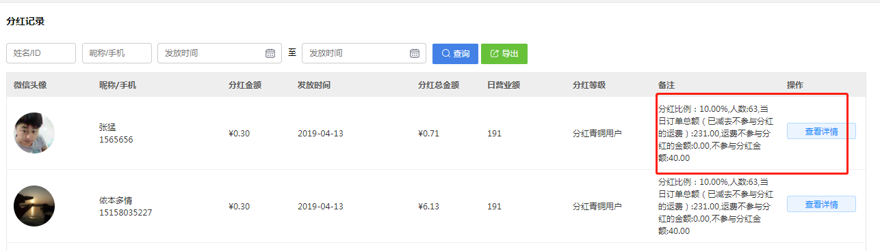Open calendar icon in second 发放时间 field
This screenshot has height=251, width=880.
click(x=414, y=53)
